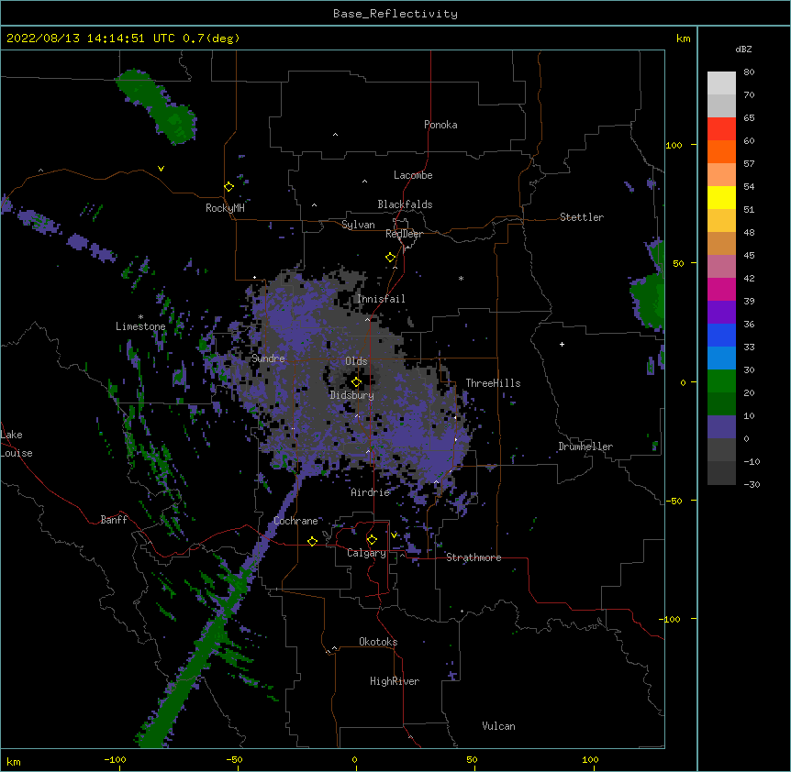Click the Banff label

pos(114,520)
